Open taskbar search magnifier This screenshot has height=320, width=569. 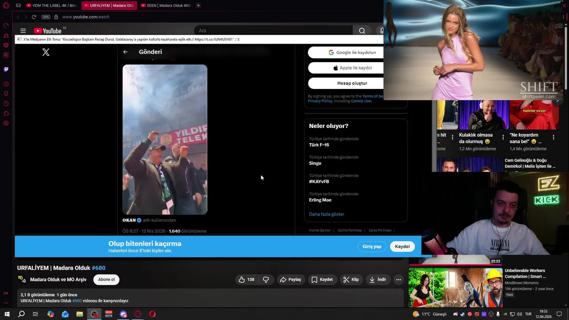tap(21, 314)
